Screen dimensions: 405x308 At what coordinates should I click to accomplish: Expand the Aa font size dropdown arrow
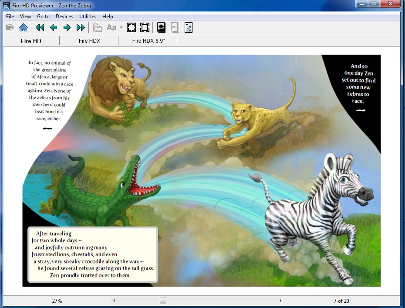point(121,28)
